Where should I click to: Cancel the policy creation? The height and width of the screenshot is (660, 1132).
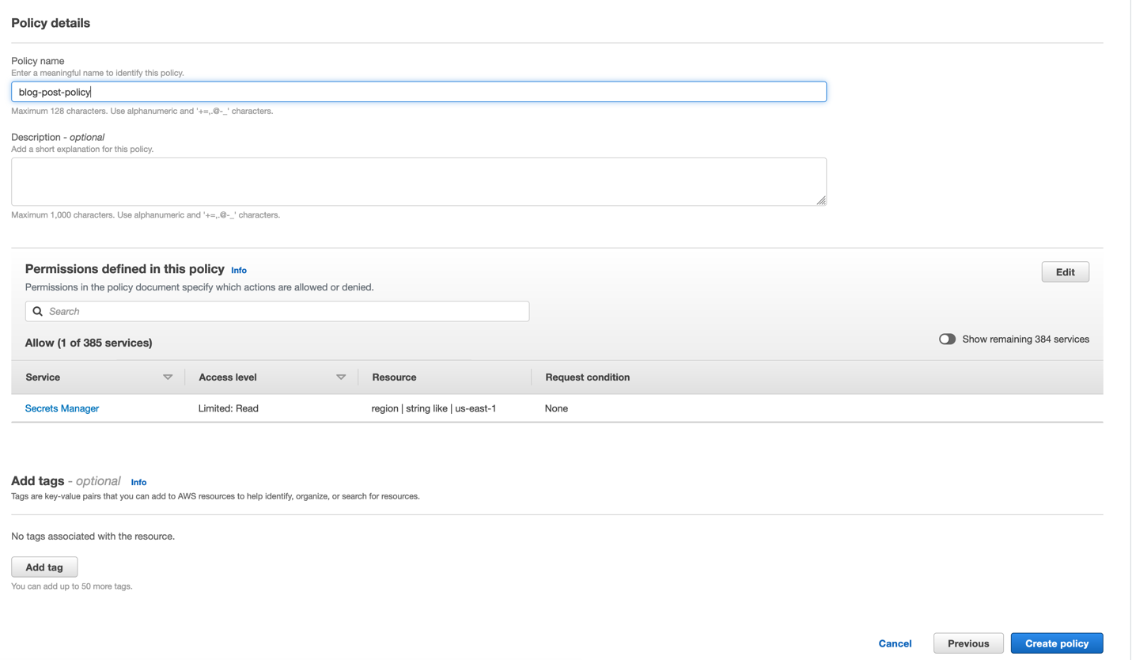pos(895,643)
